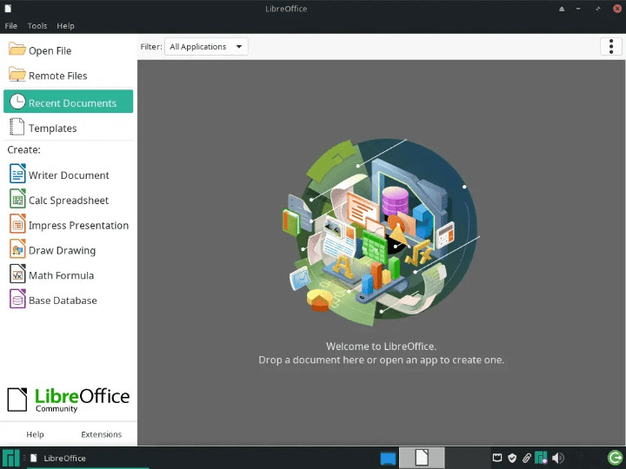626x469 pixels.
Task: Create a new Impress Presentation
Action: point(69,225)
